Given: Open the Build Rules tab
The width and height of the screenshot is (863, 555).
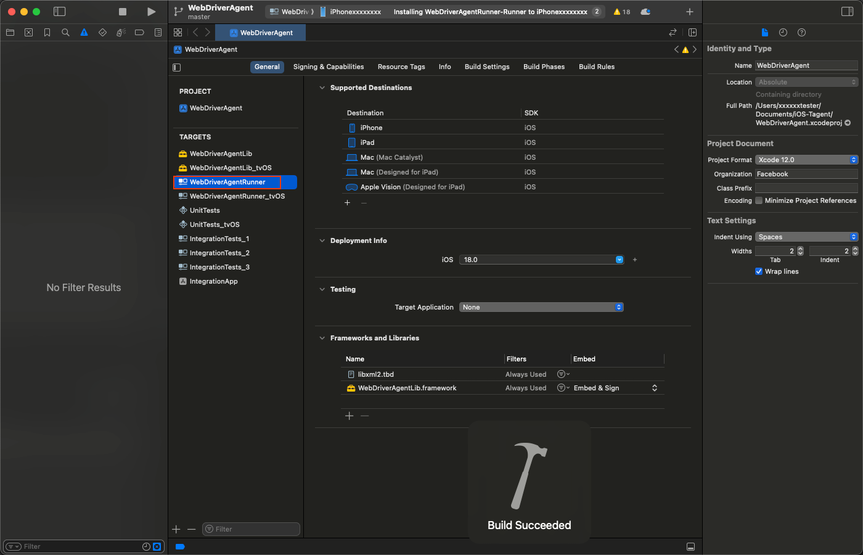Looking at the screenshot, I should tap(597, 67).
